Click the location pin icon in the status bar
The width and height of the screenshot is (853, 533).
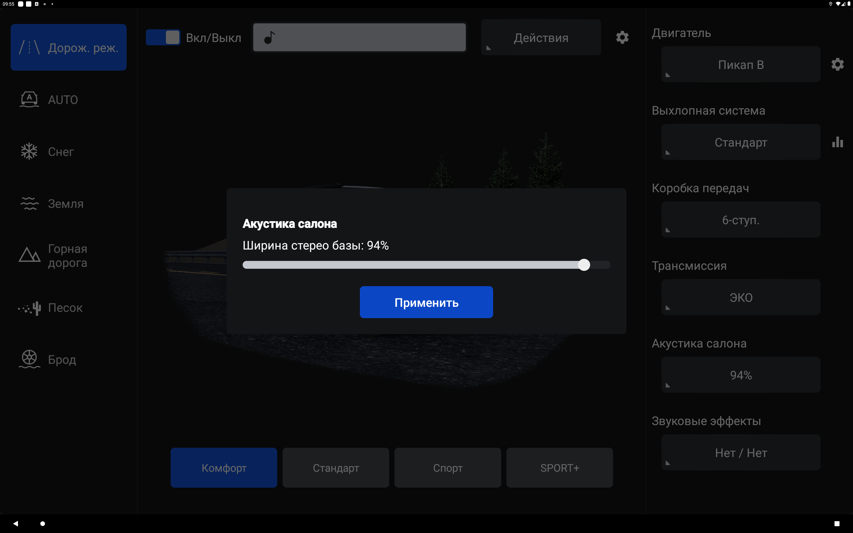[x=830, y=4]
